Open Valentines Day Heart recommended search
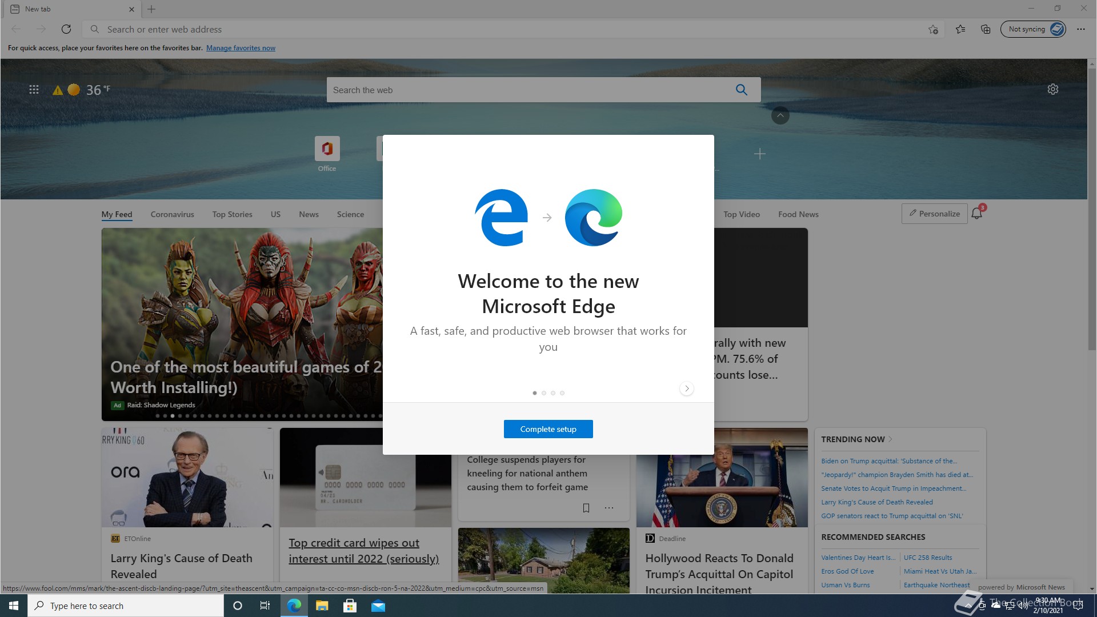 tap(858, 558)
